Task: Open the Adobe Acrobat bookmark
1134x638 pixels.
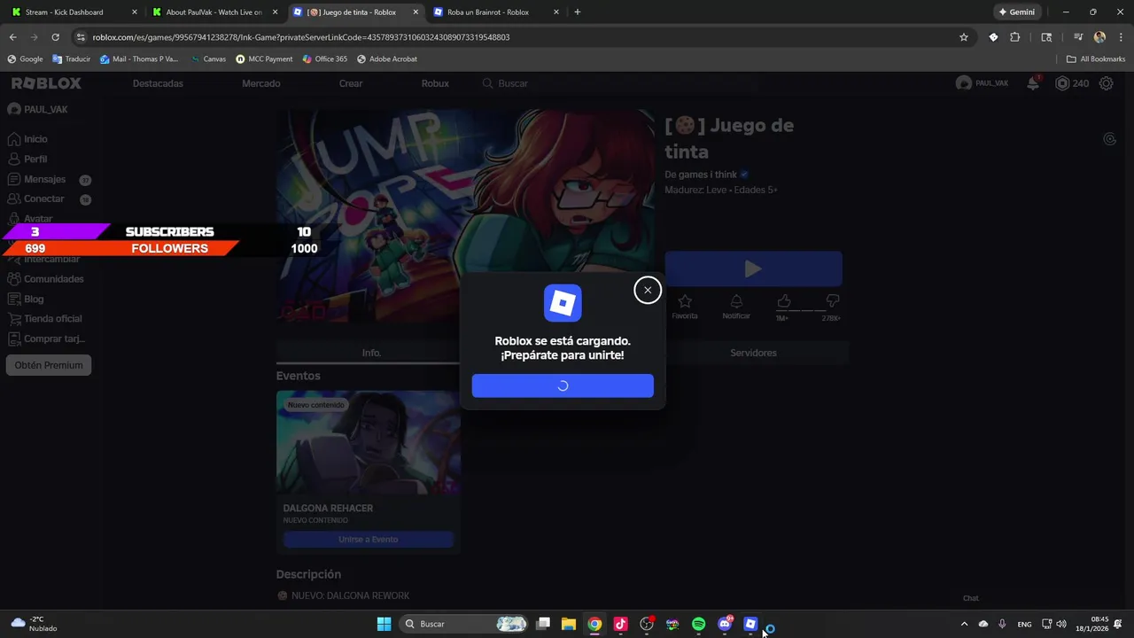Action: [387, 59]
